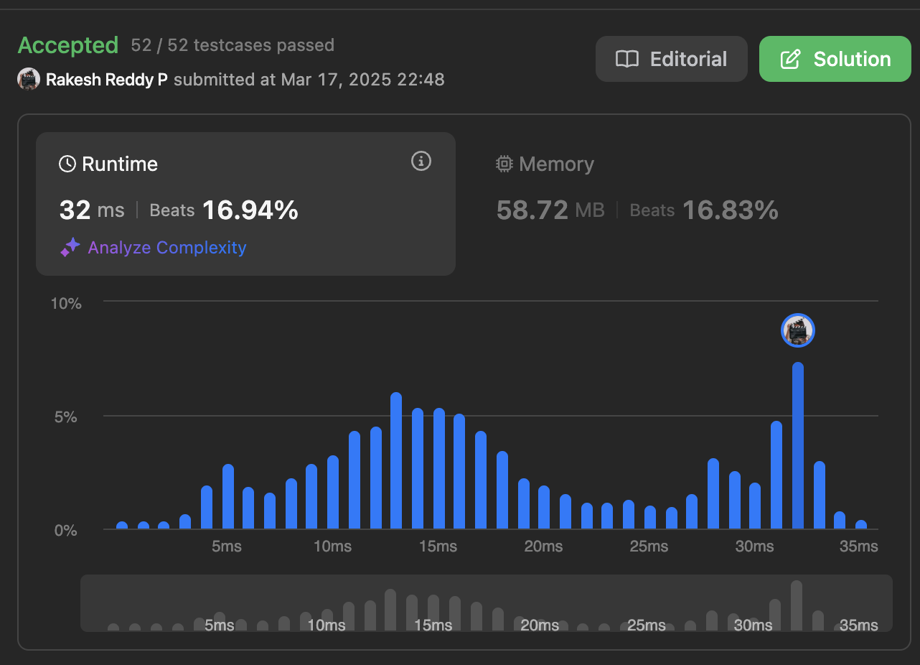Click the Analyze Complexity link
Image resolution: width=920 pixels, height=665 pixels.
(x=167, y=248)
